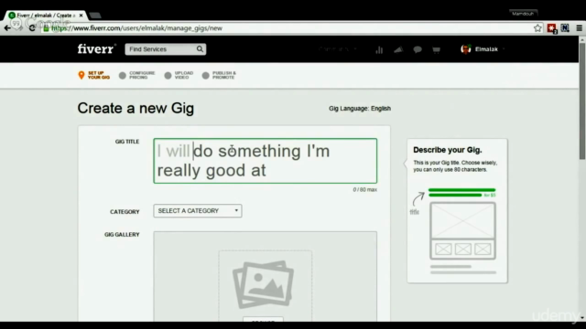The width and height of the screenshot is (586, 329).
Task: Click the page vertical scrollbar
Action: [x=582, y=101]
